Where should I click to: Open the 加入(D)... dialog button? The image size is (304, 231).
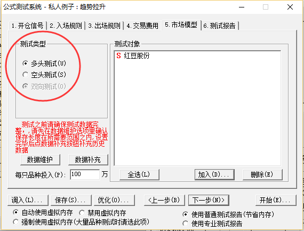(x=214, y=174)
